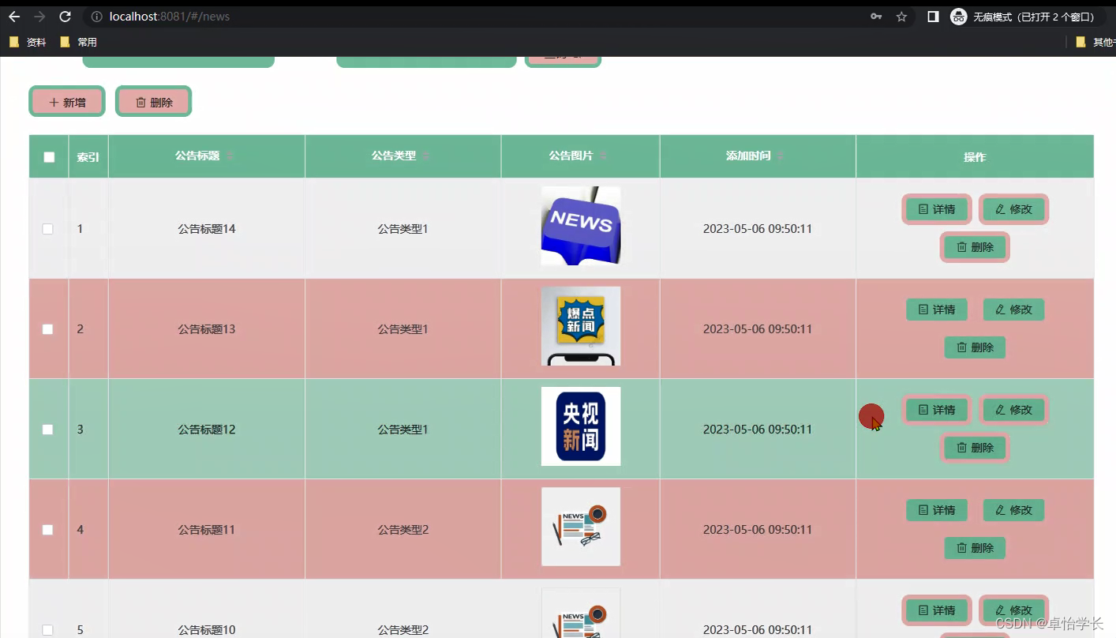Open saved passwords key icon

[876, 17]
